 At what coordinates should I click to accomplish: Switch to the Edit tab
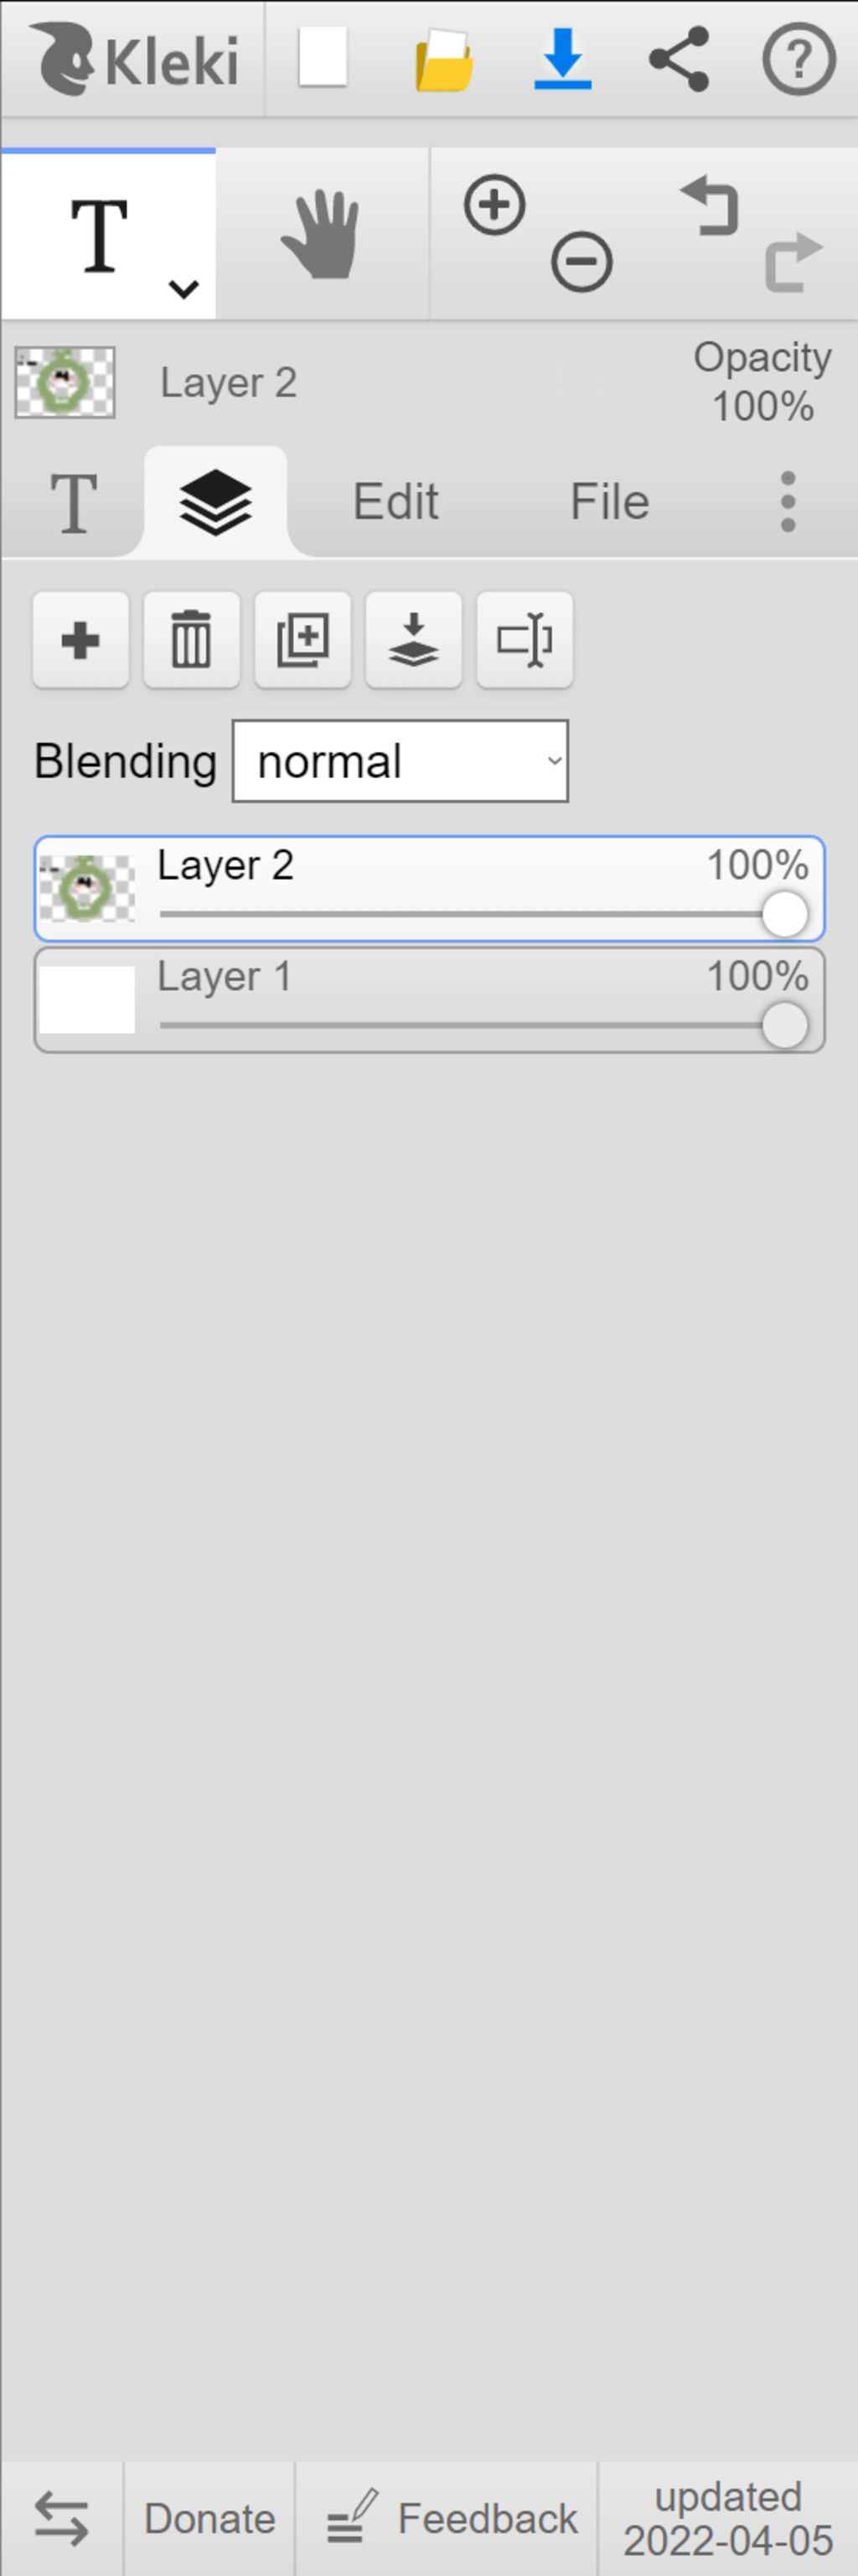click(395, 502)
